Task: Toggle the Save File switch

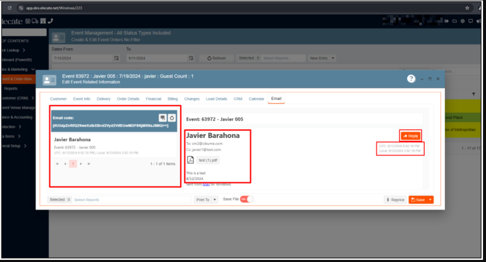Action: (247, 199)
